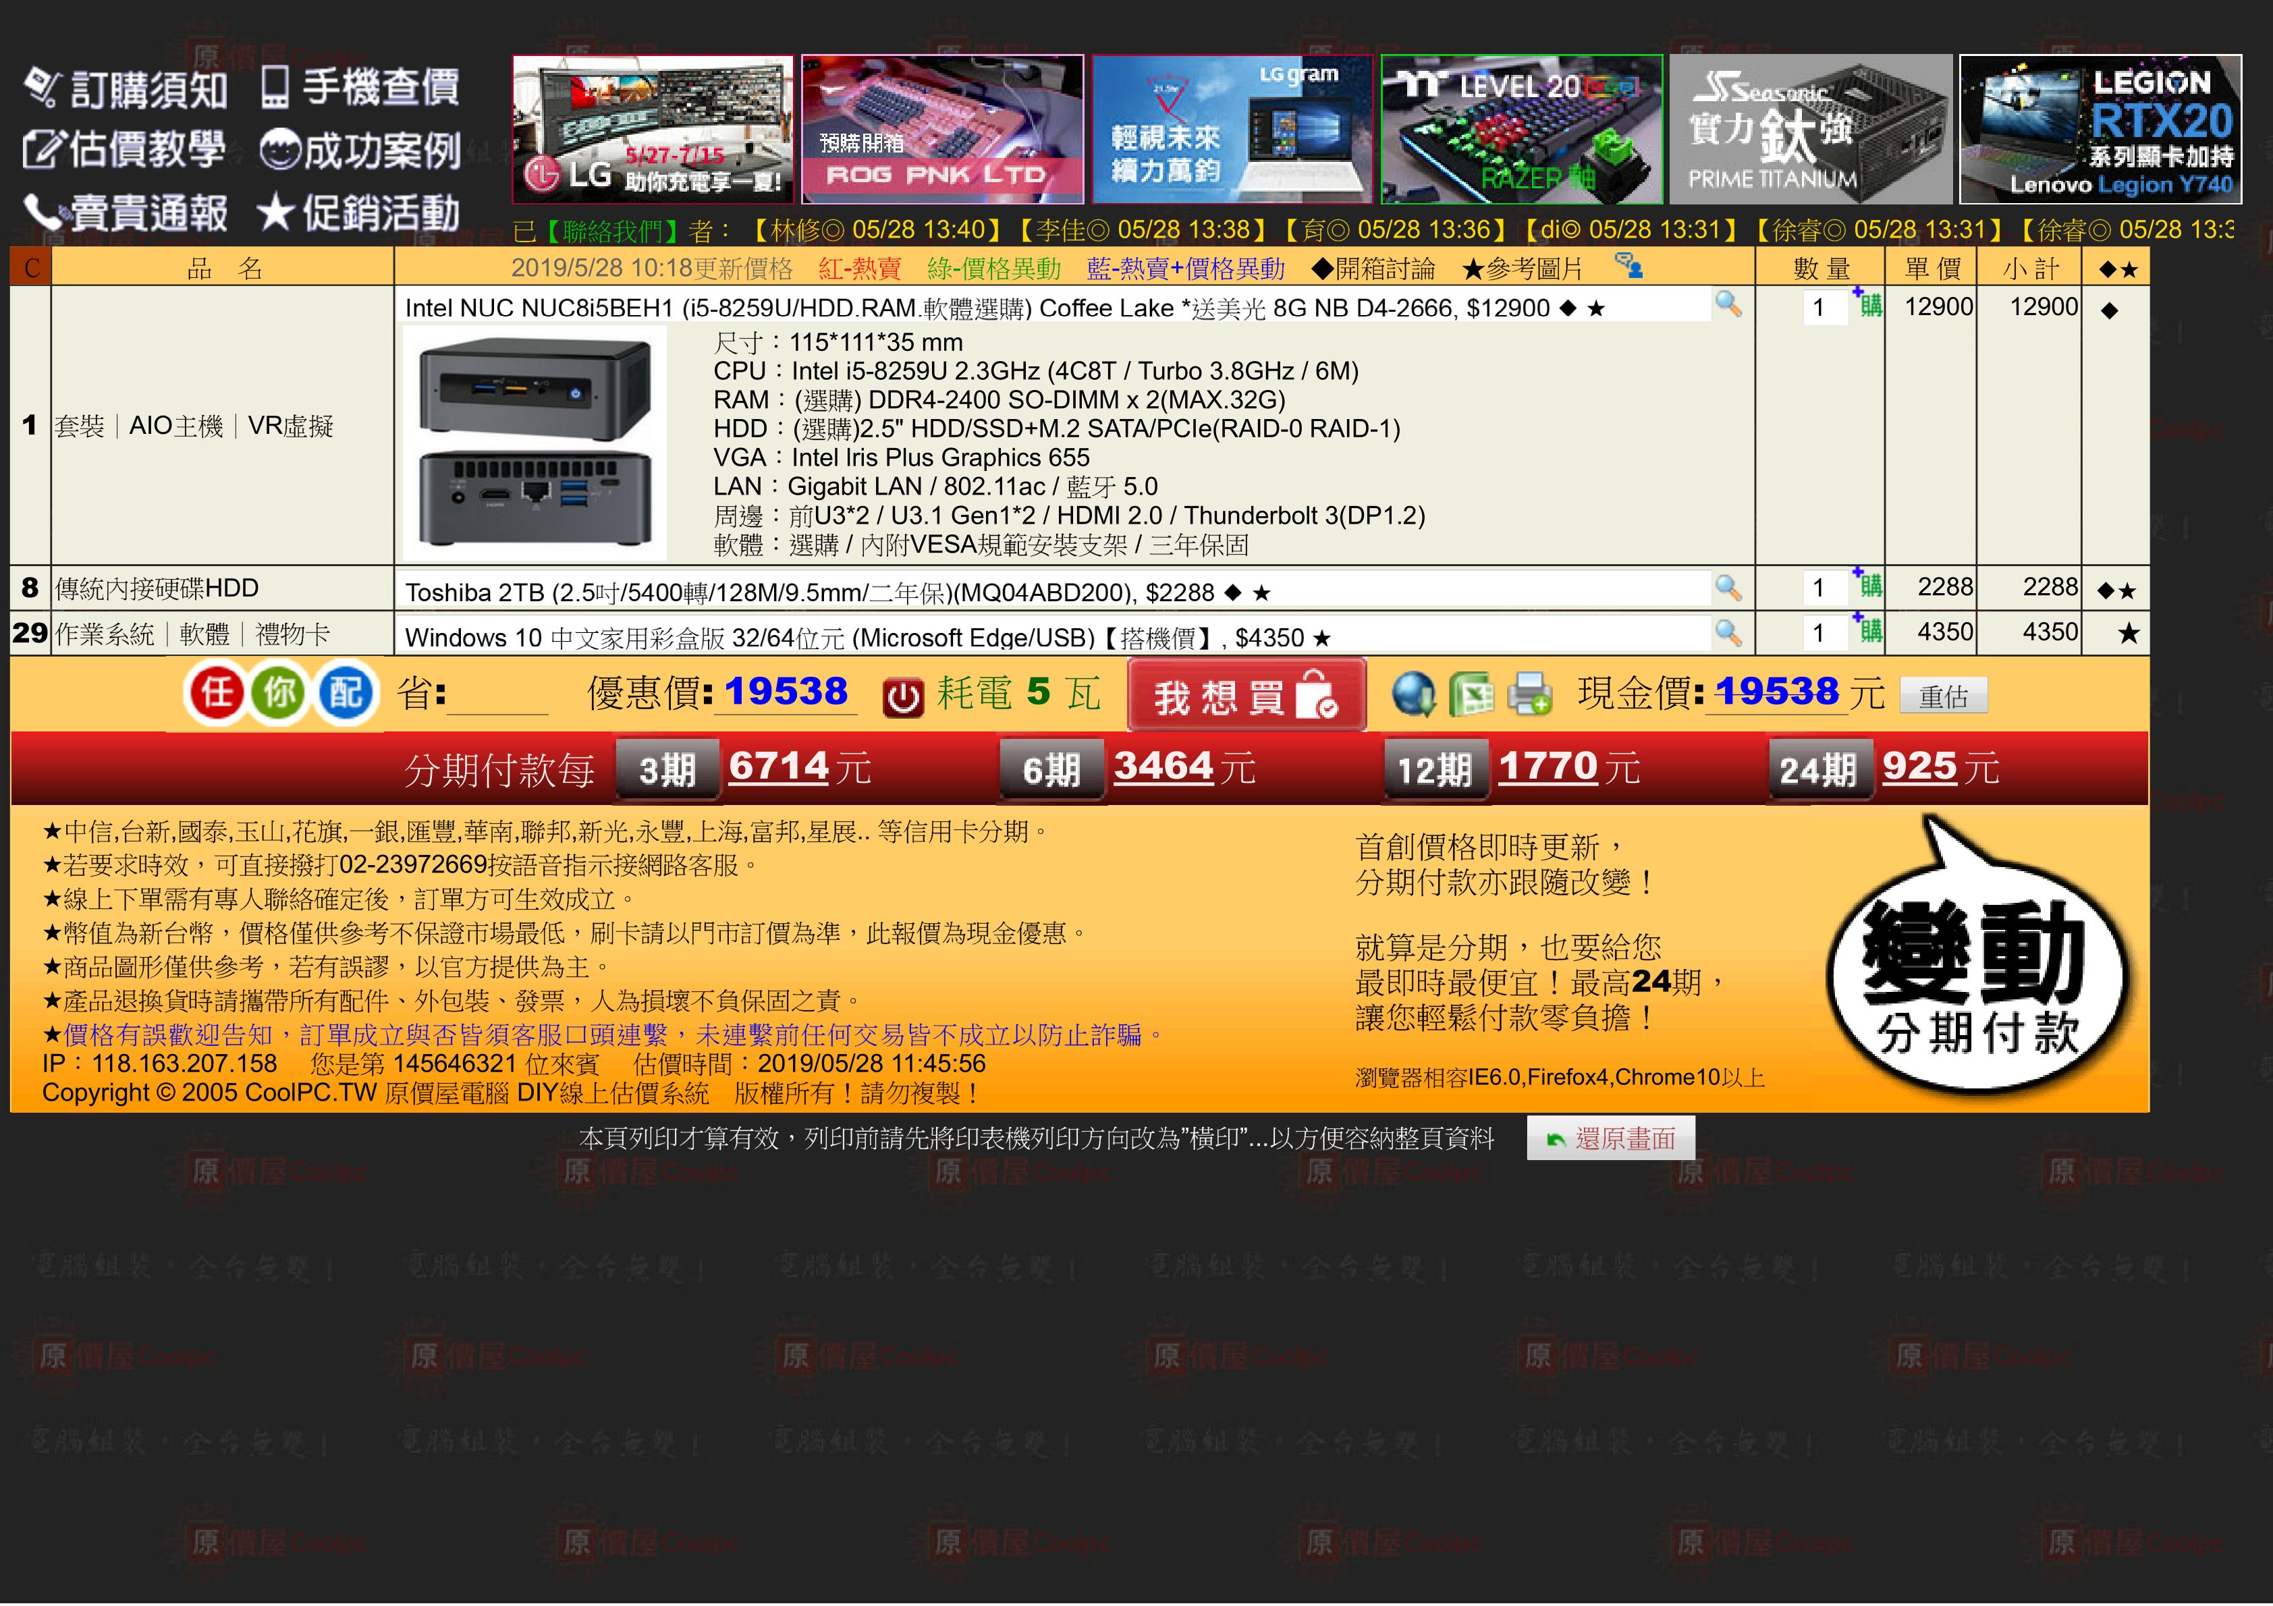Click the user chat icon in header

1628,265
